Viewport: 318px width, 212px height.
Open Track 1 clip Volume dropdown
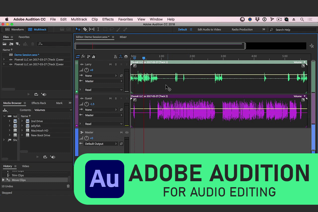click(x=305, y=62)
